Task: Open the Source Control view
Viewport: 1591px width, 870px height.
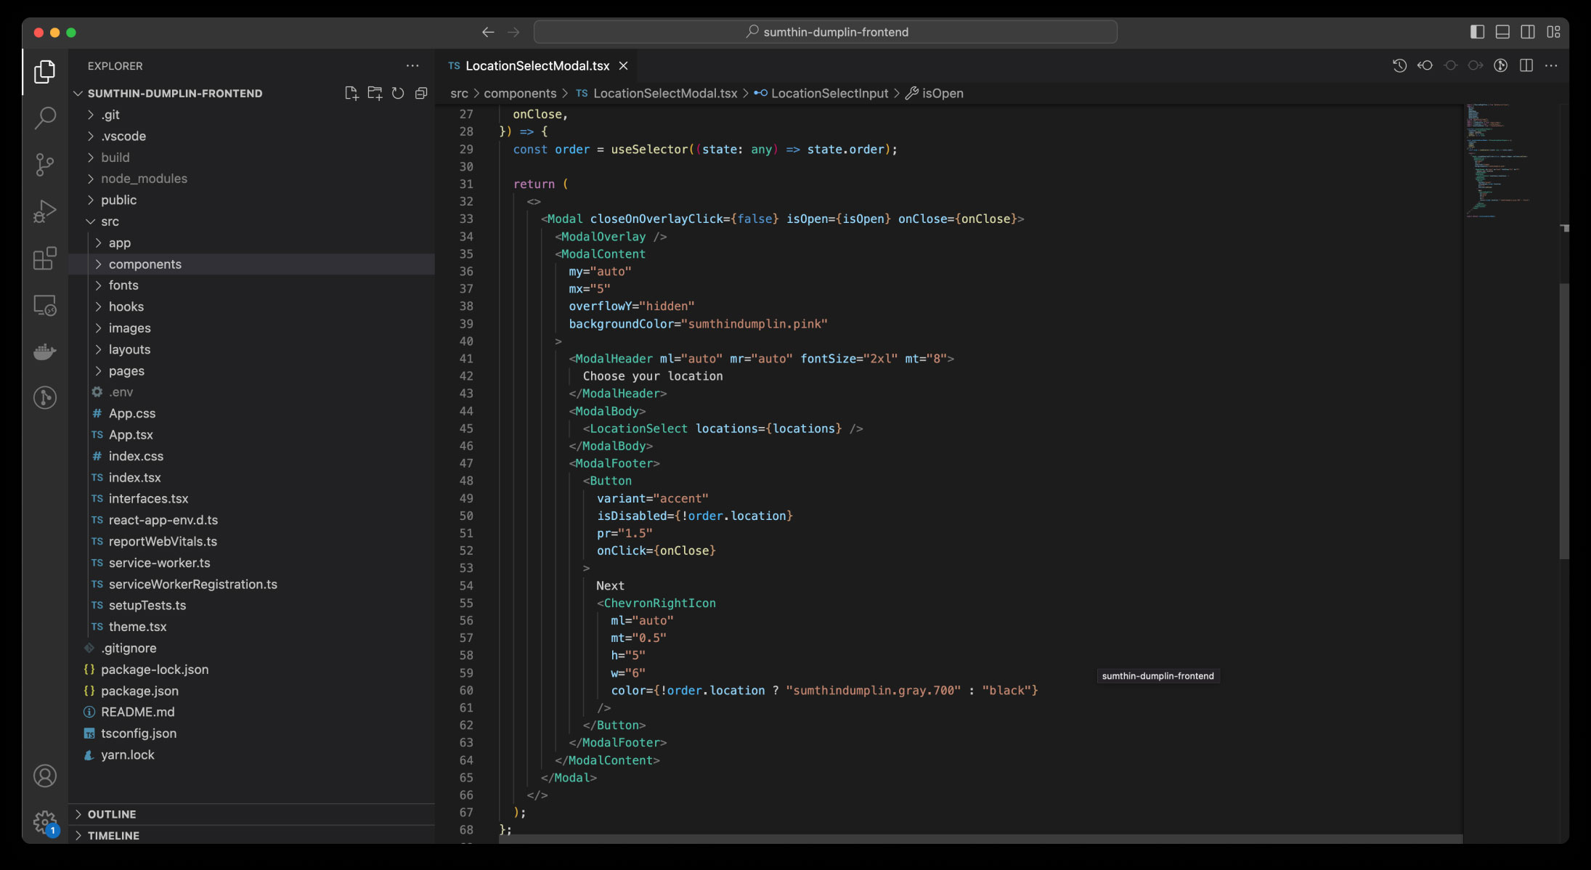Action: click(x=45, y=165)
